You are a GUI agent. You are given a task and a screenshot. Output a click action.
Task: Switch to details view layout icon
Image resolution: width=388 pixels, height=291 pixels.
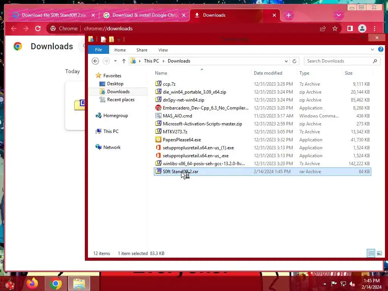(371, 253)
